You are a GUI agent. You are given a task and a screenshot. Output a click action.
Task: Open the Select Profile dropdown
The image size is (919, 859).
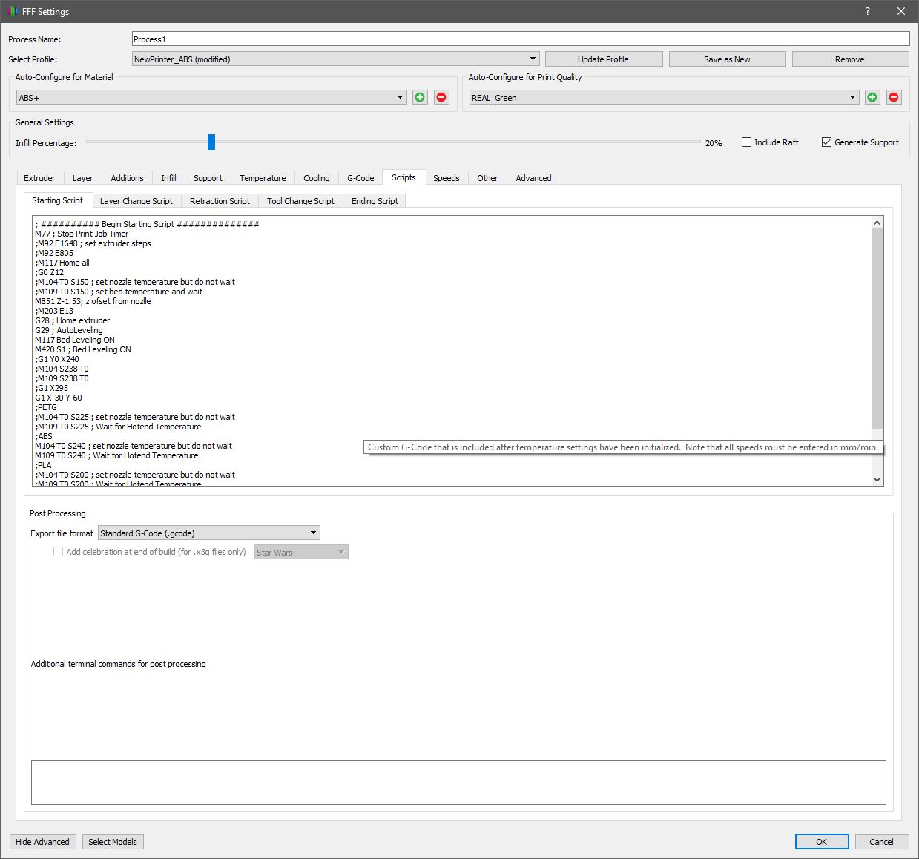[335, 59]
